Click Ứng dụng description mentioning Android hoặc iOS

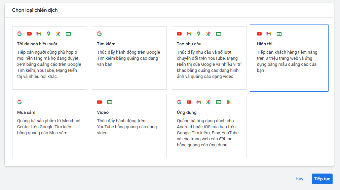click(208, 133)
